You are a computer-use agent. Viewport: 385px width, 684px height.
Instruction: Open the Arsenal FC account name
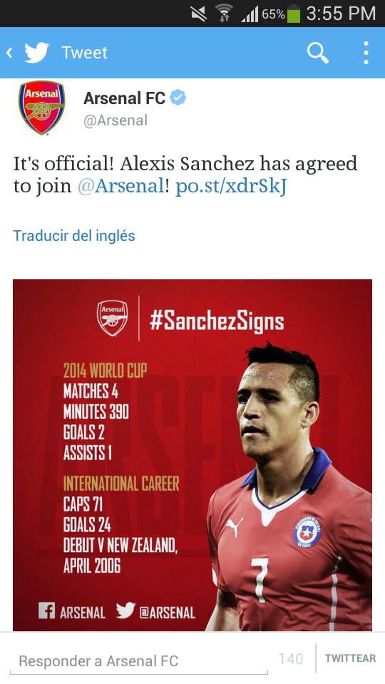pyautogui.click(x=124, y=98)
